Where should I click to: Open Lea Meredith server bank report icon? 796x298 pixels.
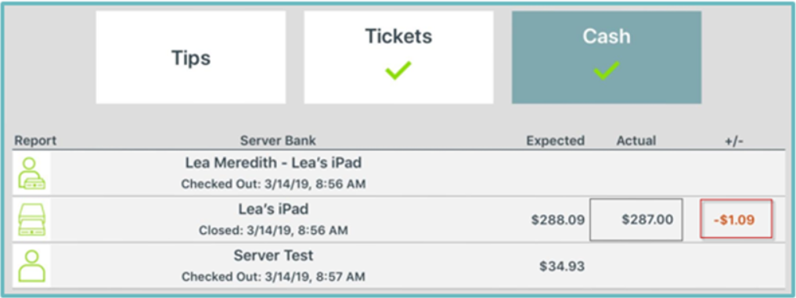click(x=31, y=173)
